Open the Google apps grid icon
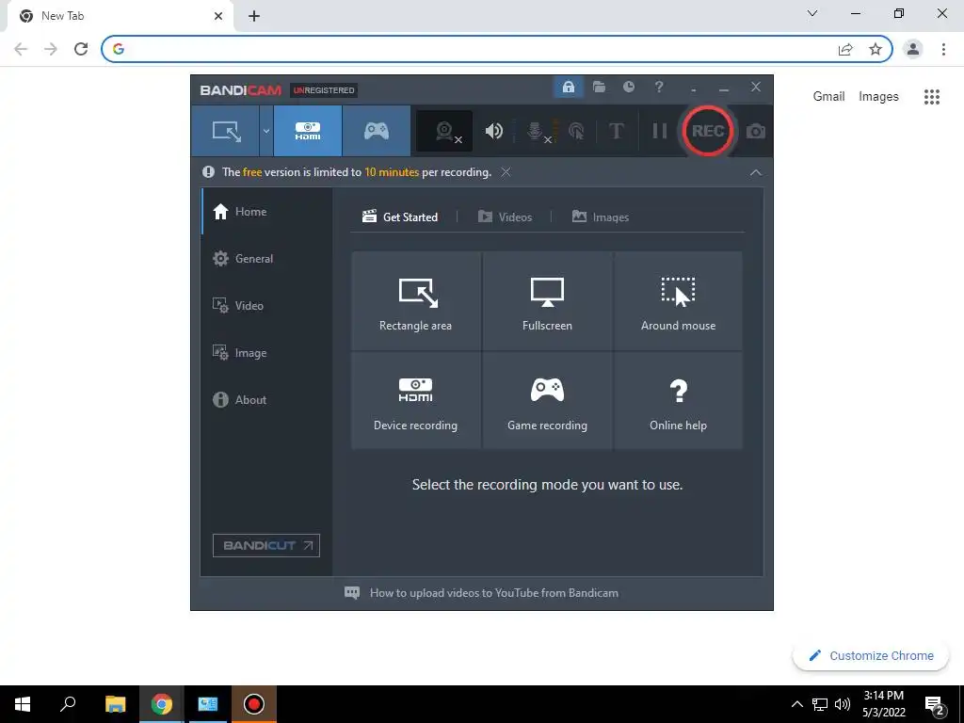This screenshot has width=964, height=723. [x=932, y=97]
